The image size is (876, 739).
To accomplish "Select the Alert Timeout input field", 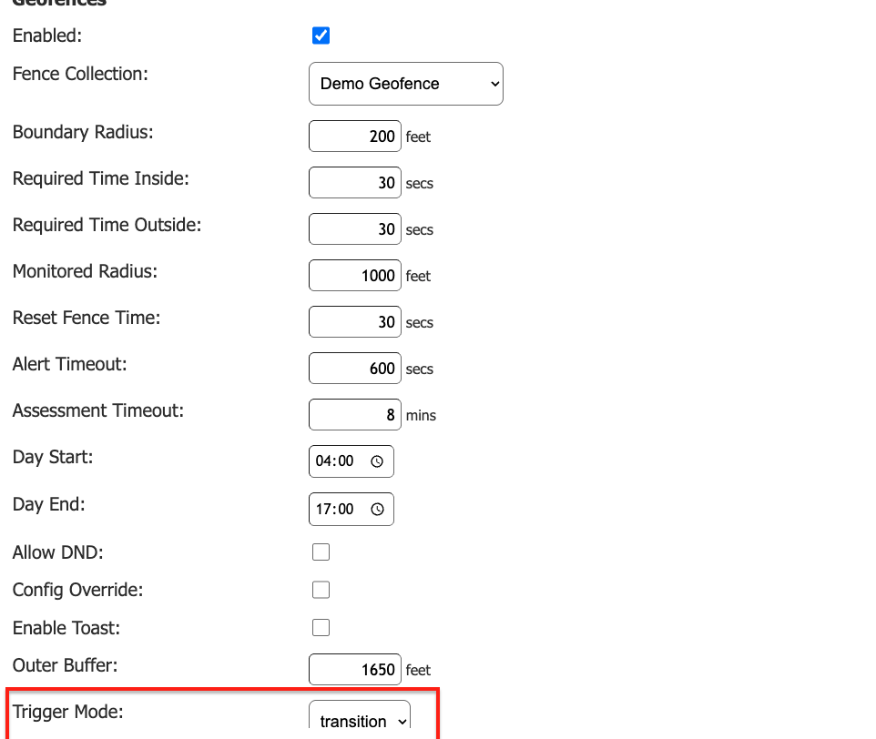I will (x=355, y=368).
